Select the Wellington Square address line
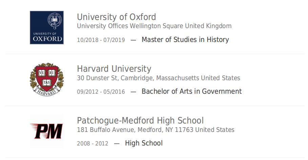Screen dimensions: 308x160 click(154, 26)
